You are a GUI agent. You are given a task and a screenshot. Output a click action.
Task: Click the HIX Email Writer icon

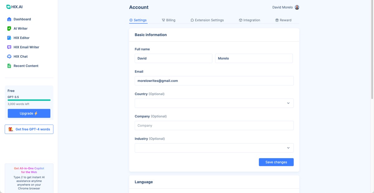pyautogui.click(x=9, y=47)
